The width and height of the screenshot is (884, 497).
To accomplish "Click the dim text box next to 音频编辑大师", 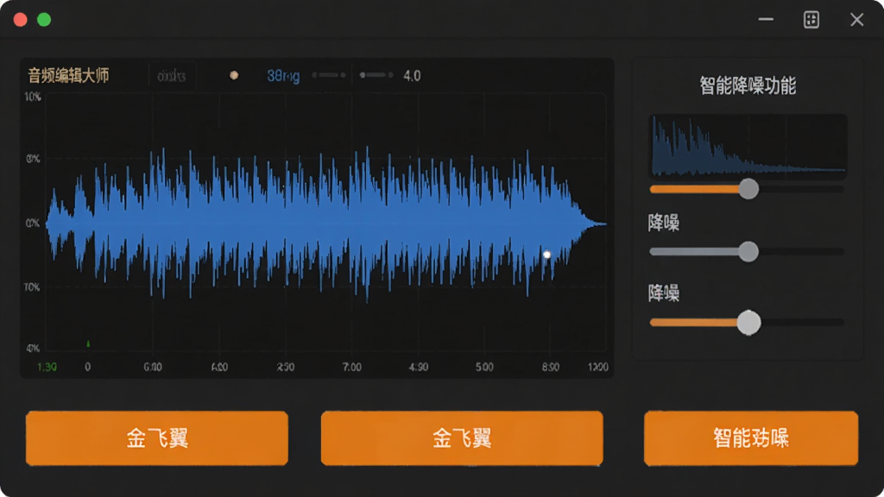I will click(x=172, y=76).
